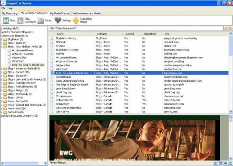This screenshot has width=233, height=166.
Task: Open the Privacy Report in status bar
Action: coord(58,163)
